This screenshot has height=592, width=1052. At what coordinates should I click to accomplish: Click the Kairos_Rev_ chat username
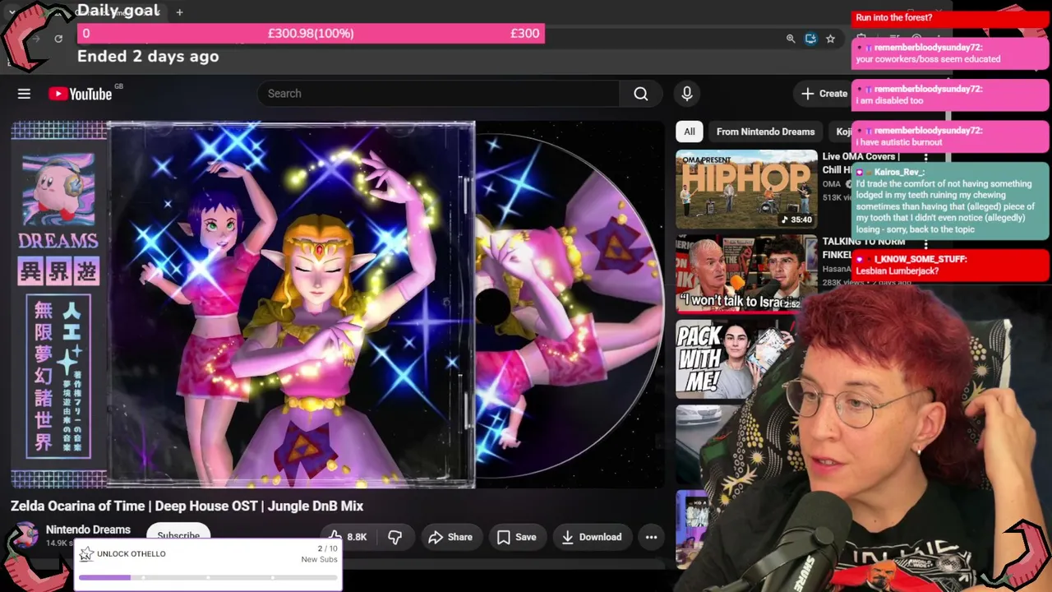(899, 172)
